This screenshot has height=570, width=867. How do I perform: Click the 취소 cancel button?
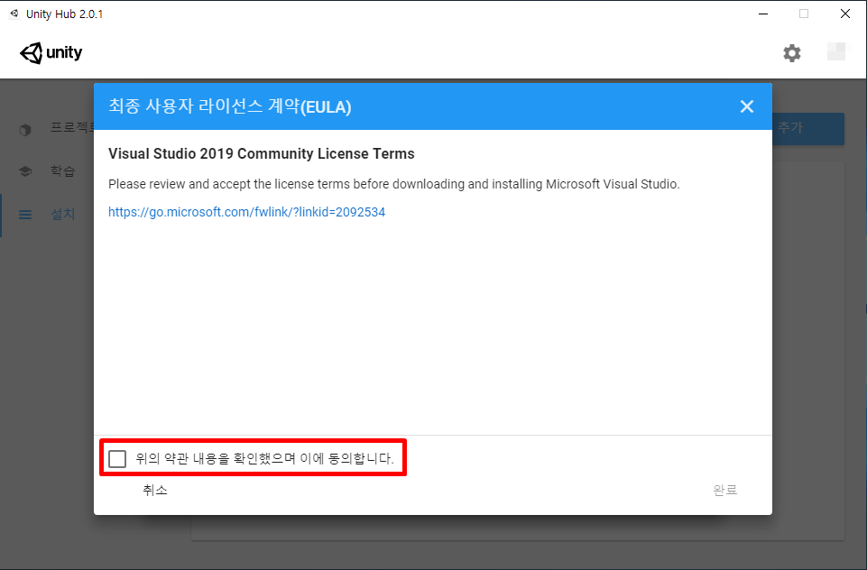tap(155, 490)
